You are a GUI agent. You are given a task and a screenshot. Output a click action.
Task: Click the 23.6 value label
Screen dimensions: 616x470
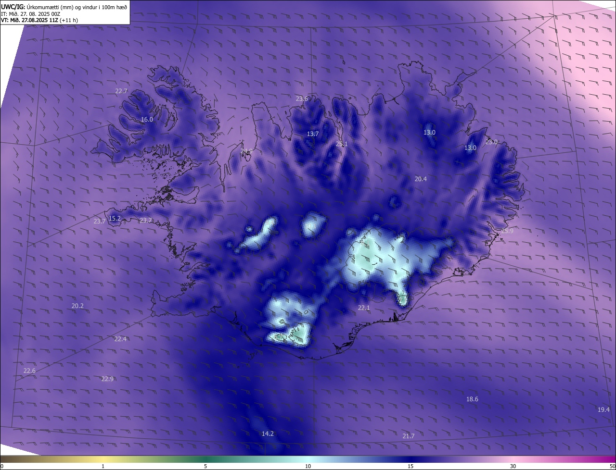pyautogui.click(x=302, y=99)
